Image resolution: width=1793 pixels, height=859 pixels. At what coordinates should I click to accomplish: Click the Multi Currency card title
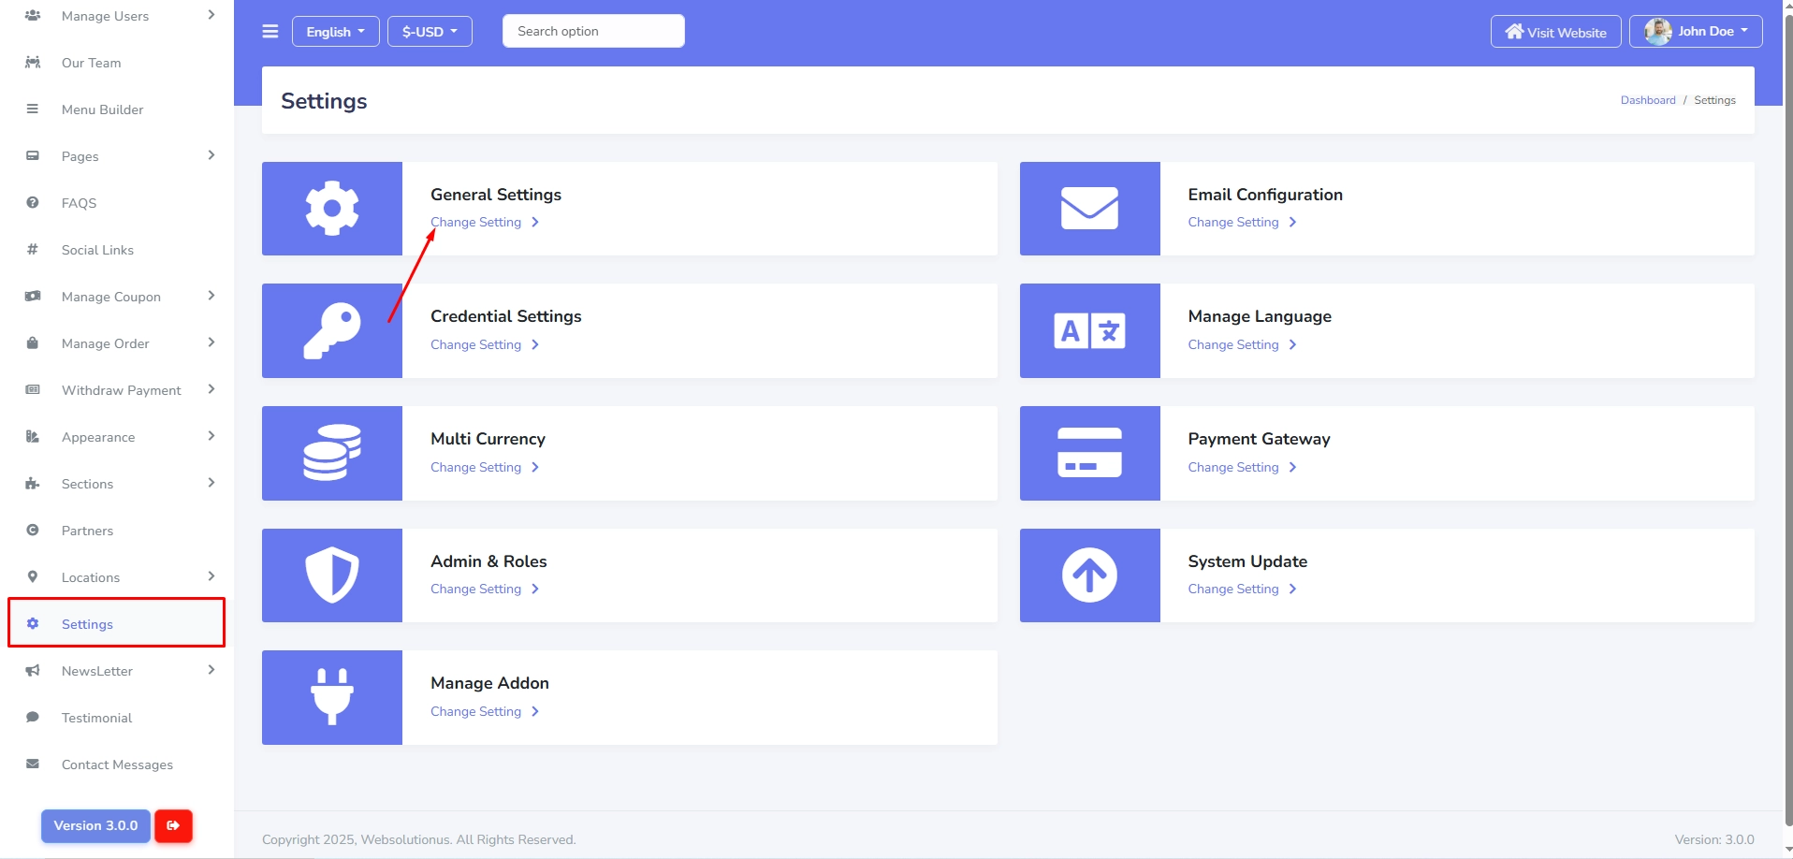(488, 439)
